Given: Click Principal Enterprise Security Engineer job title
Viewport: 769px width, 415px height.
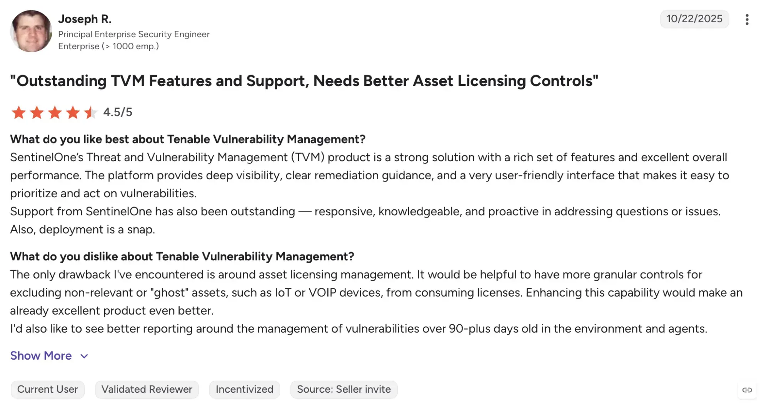Looking at the screenshot, I should click(134, 34).
